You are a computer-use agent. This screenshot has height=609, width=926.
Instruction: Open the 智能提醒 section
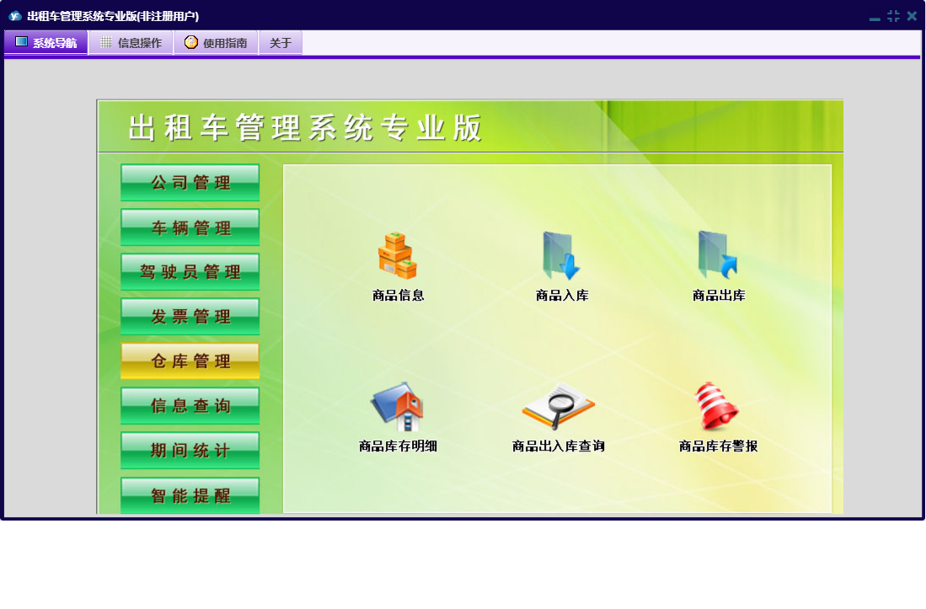point(190,495)
